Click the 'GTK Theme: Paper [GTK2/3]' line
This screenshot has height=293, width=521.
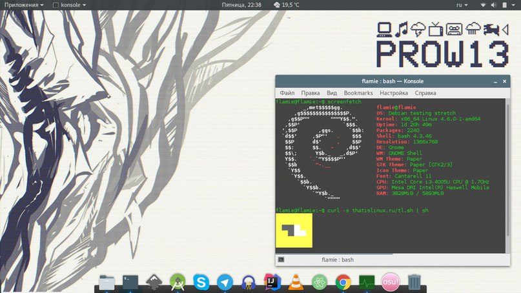click(x=414, y=165)
